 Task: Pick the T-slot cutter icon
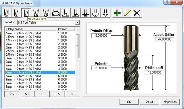click(66, 13)
